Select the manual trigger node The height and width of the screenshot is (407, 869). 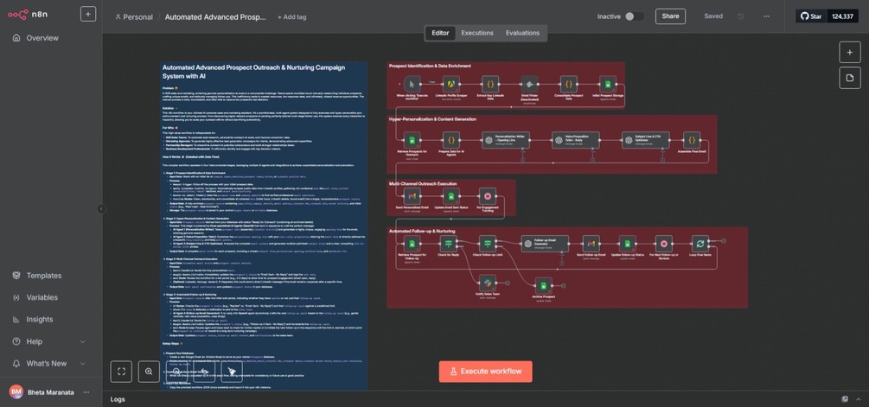click(412, 84)
